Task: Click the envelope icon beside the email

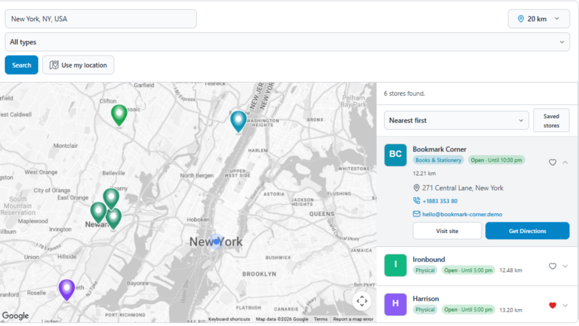Action: pyautogui.click(x=417, y=214)
